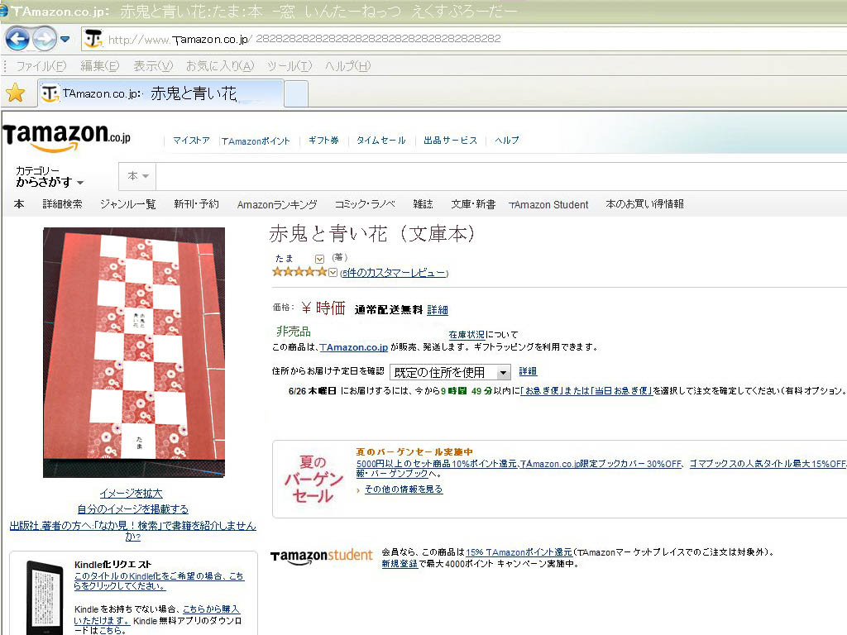
Task: Click the browser back arrow button
Action: 17,39
